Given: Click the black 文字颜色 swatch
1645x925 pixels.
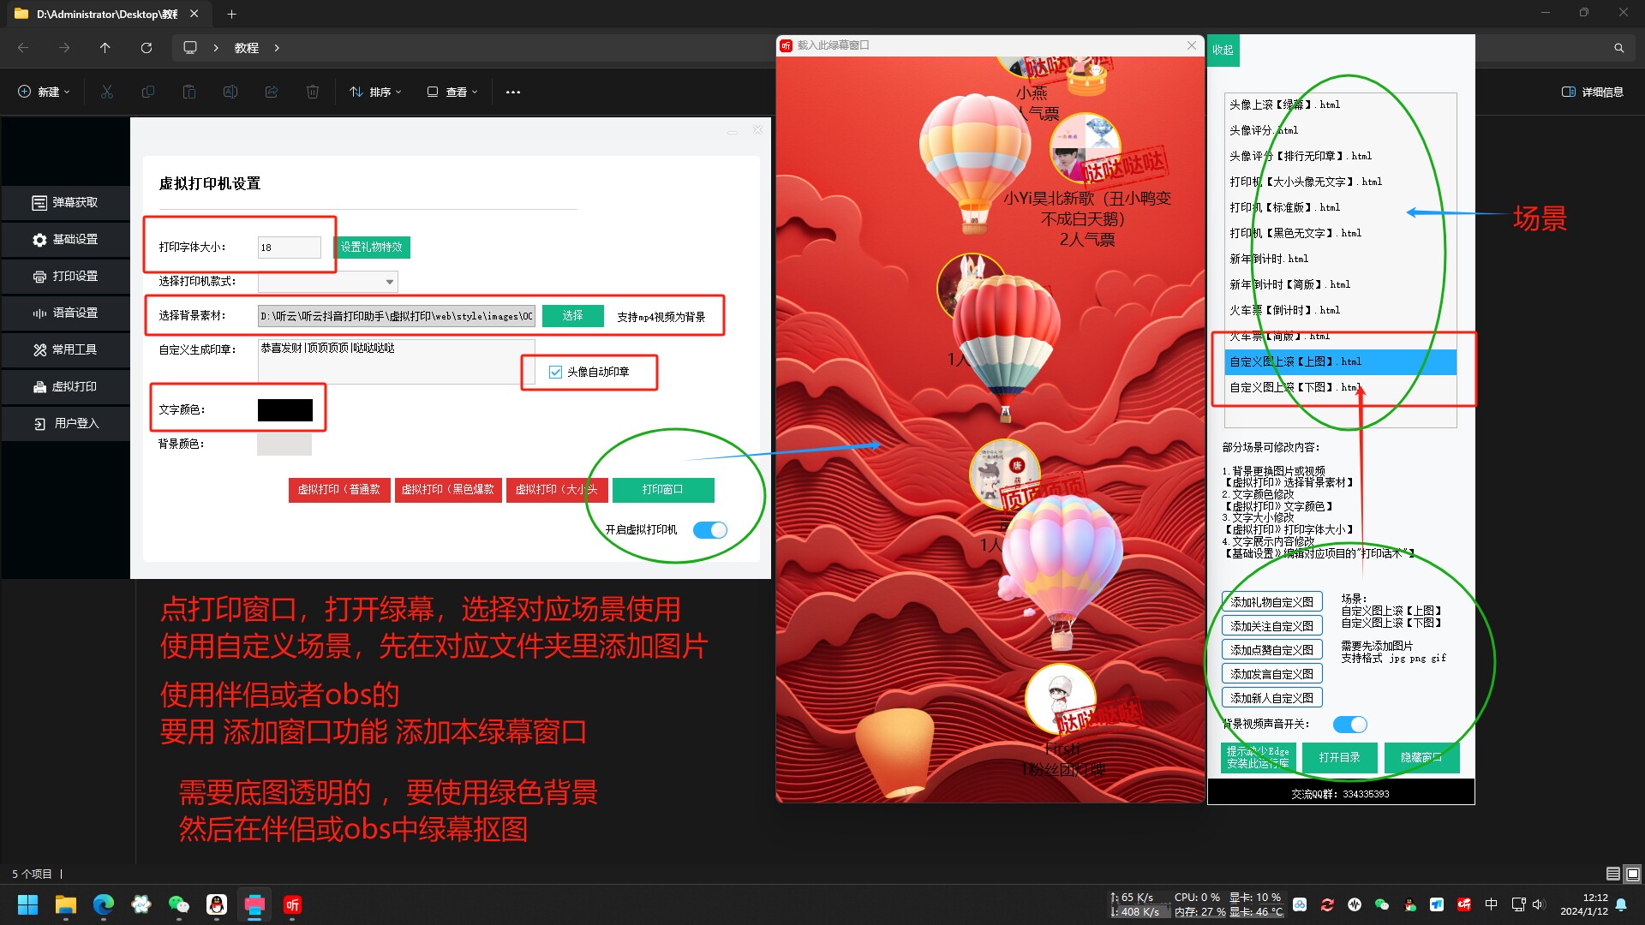Looking at the screenshot, I should click(284, 410).
